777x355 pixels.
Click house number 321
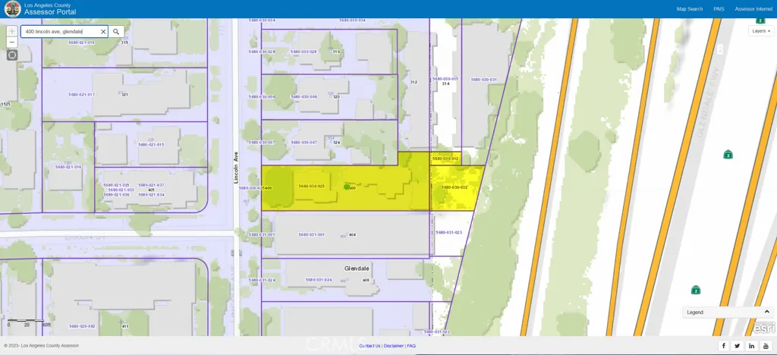tap(125, 95)
